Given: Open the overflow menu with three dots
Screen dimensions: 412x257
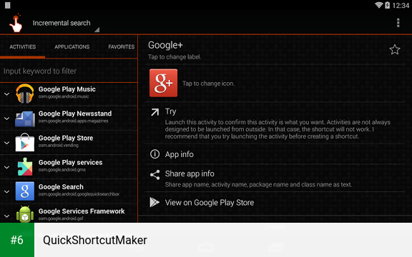Looking at the screenshot, I should click(398, 23).
